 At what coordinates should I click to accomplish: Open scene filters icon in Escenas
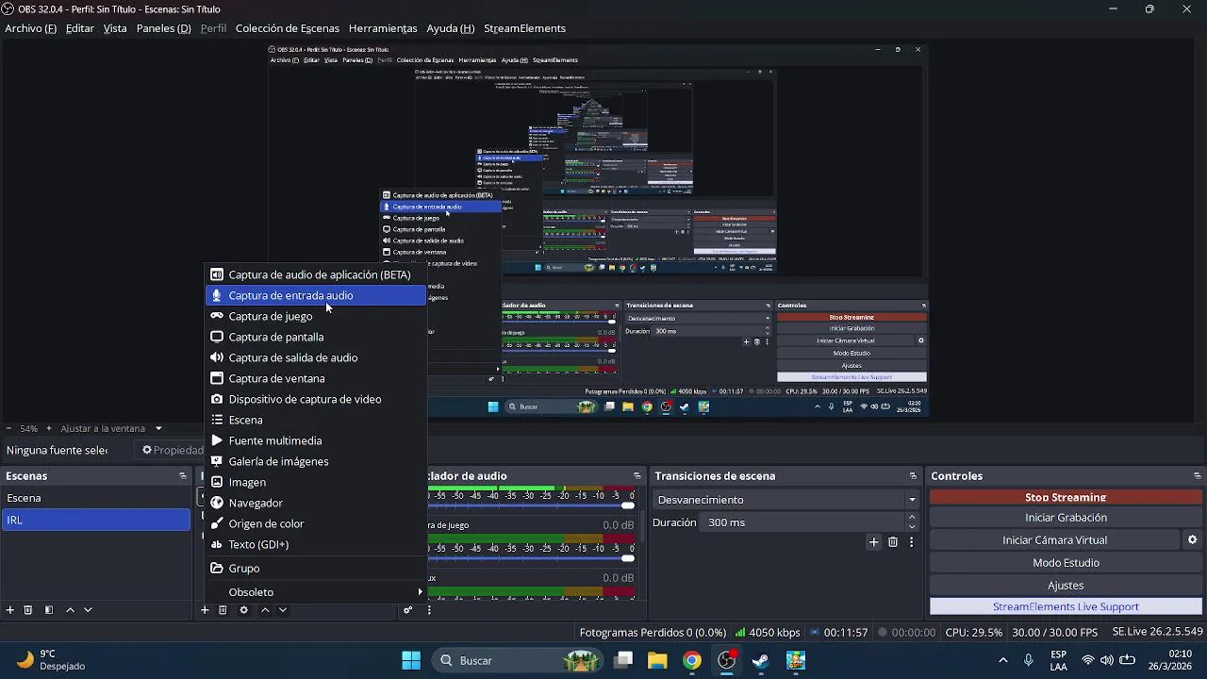pos(49,610)
